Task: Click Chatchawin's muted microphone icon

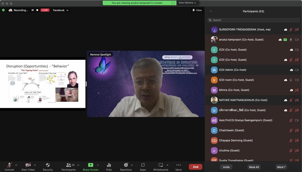Action: coord(291,130)
